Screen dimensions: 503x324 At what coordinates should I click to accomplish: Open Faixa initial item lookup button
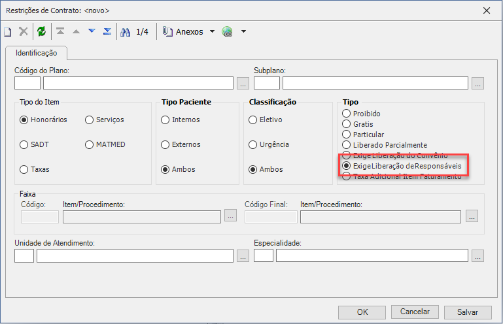[x=230, y=216]
